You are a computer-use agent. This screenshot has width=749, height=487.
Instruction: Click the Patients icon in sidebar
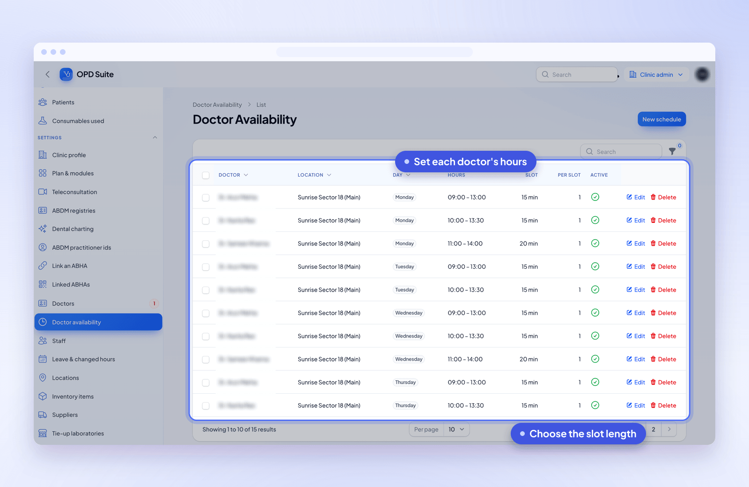[x=43, y=102]
